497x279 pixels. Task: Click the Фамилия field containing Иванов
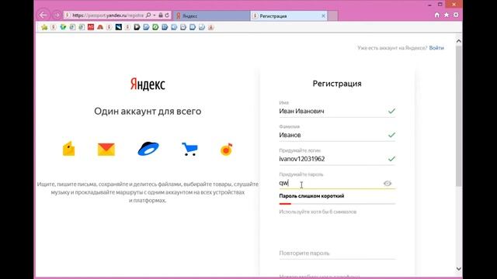337,135
